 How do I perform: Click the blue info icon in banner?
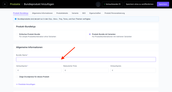16,19
